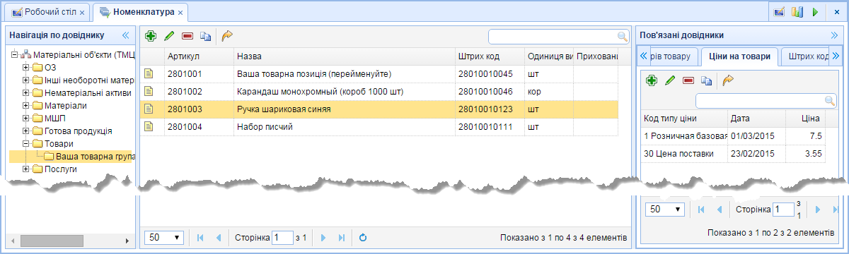Copy price record in Ціни на товари
The image size is (849, 254).
coord(706,81)
